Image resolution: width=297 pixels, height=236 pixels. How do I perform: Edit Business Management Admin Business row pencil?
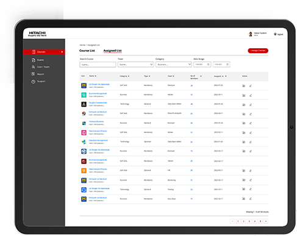click(251, 95)
